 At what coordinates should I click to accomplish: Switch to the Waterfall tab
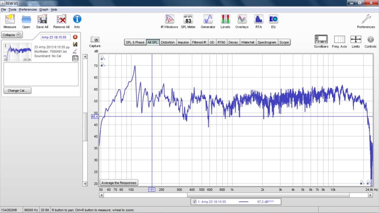(x=248, y=42)
